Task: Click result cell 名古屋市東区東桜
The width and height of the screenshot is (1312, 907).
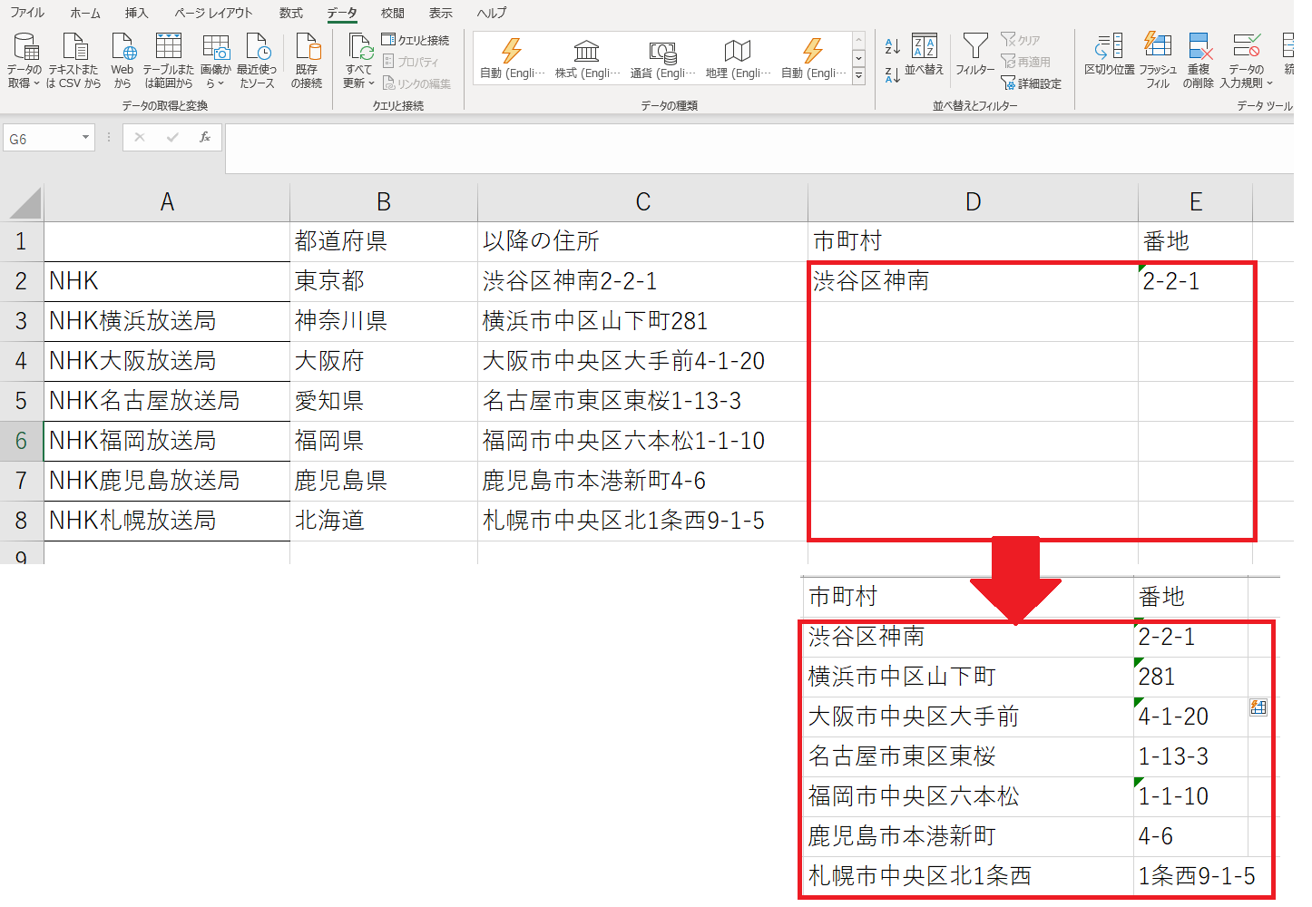Action: (968, 756)
